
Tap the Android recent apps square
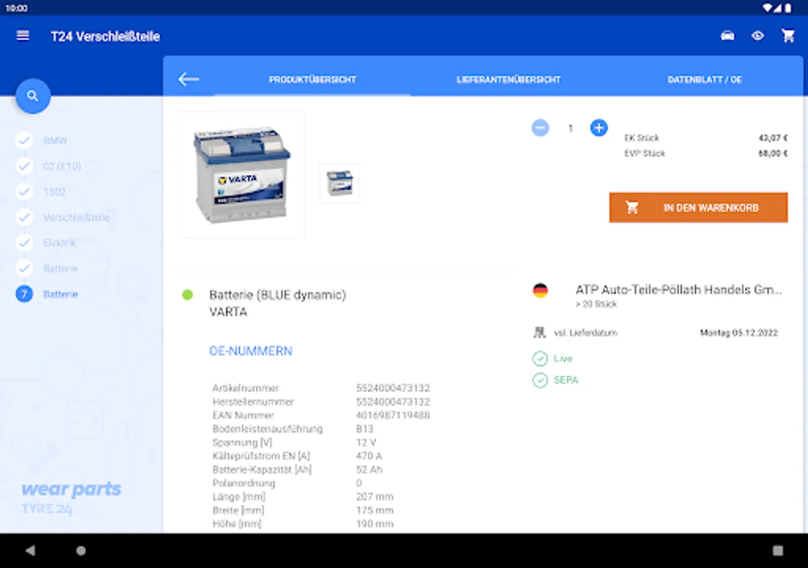[x=778, y=550]
